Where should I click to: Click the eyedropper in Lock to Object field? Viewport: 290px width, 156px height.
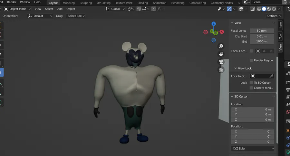tap(271, 76)
